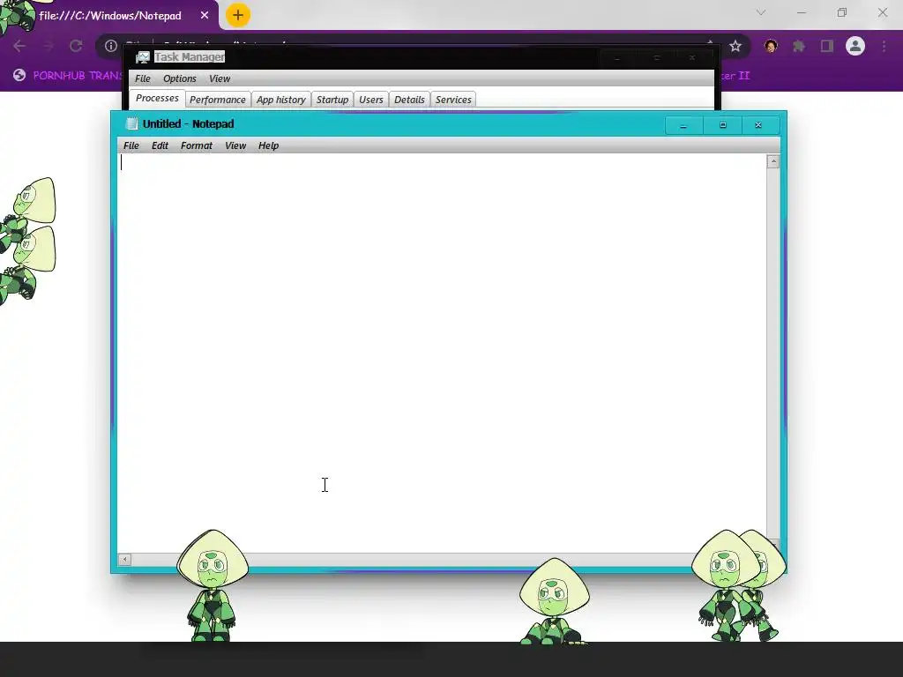Minimize the Chrome window
Image resolution: width=903 pixels, height=677 pixels.
[x=801, y=12]
